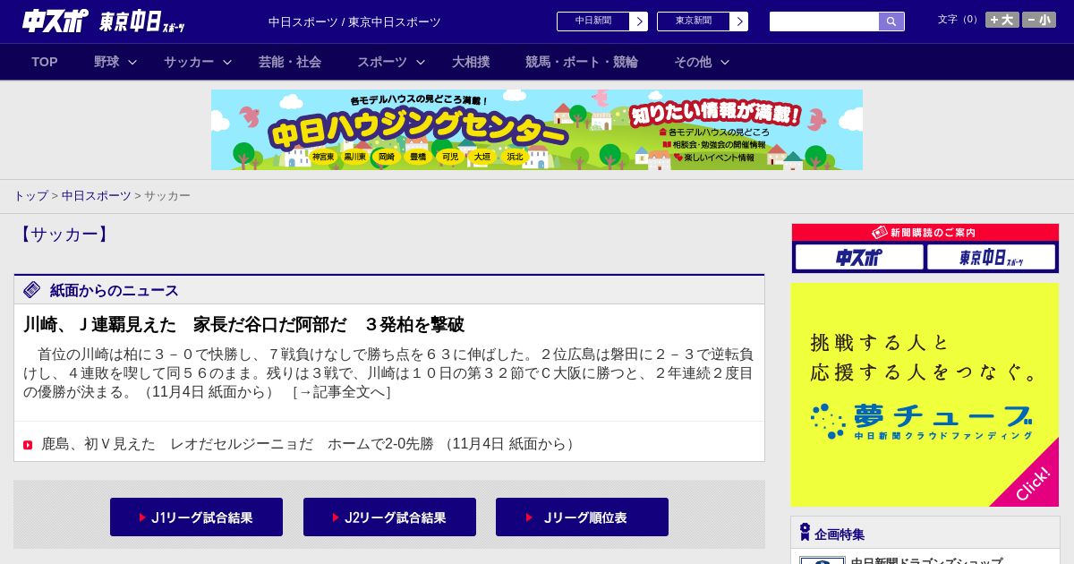Open スポーツ navigation menu
This screenshot has height=564, width=1074.
(x=382, y=62)
